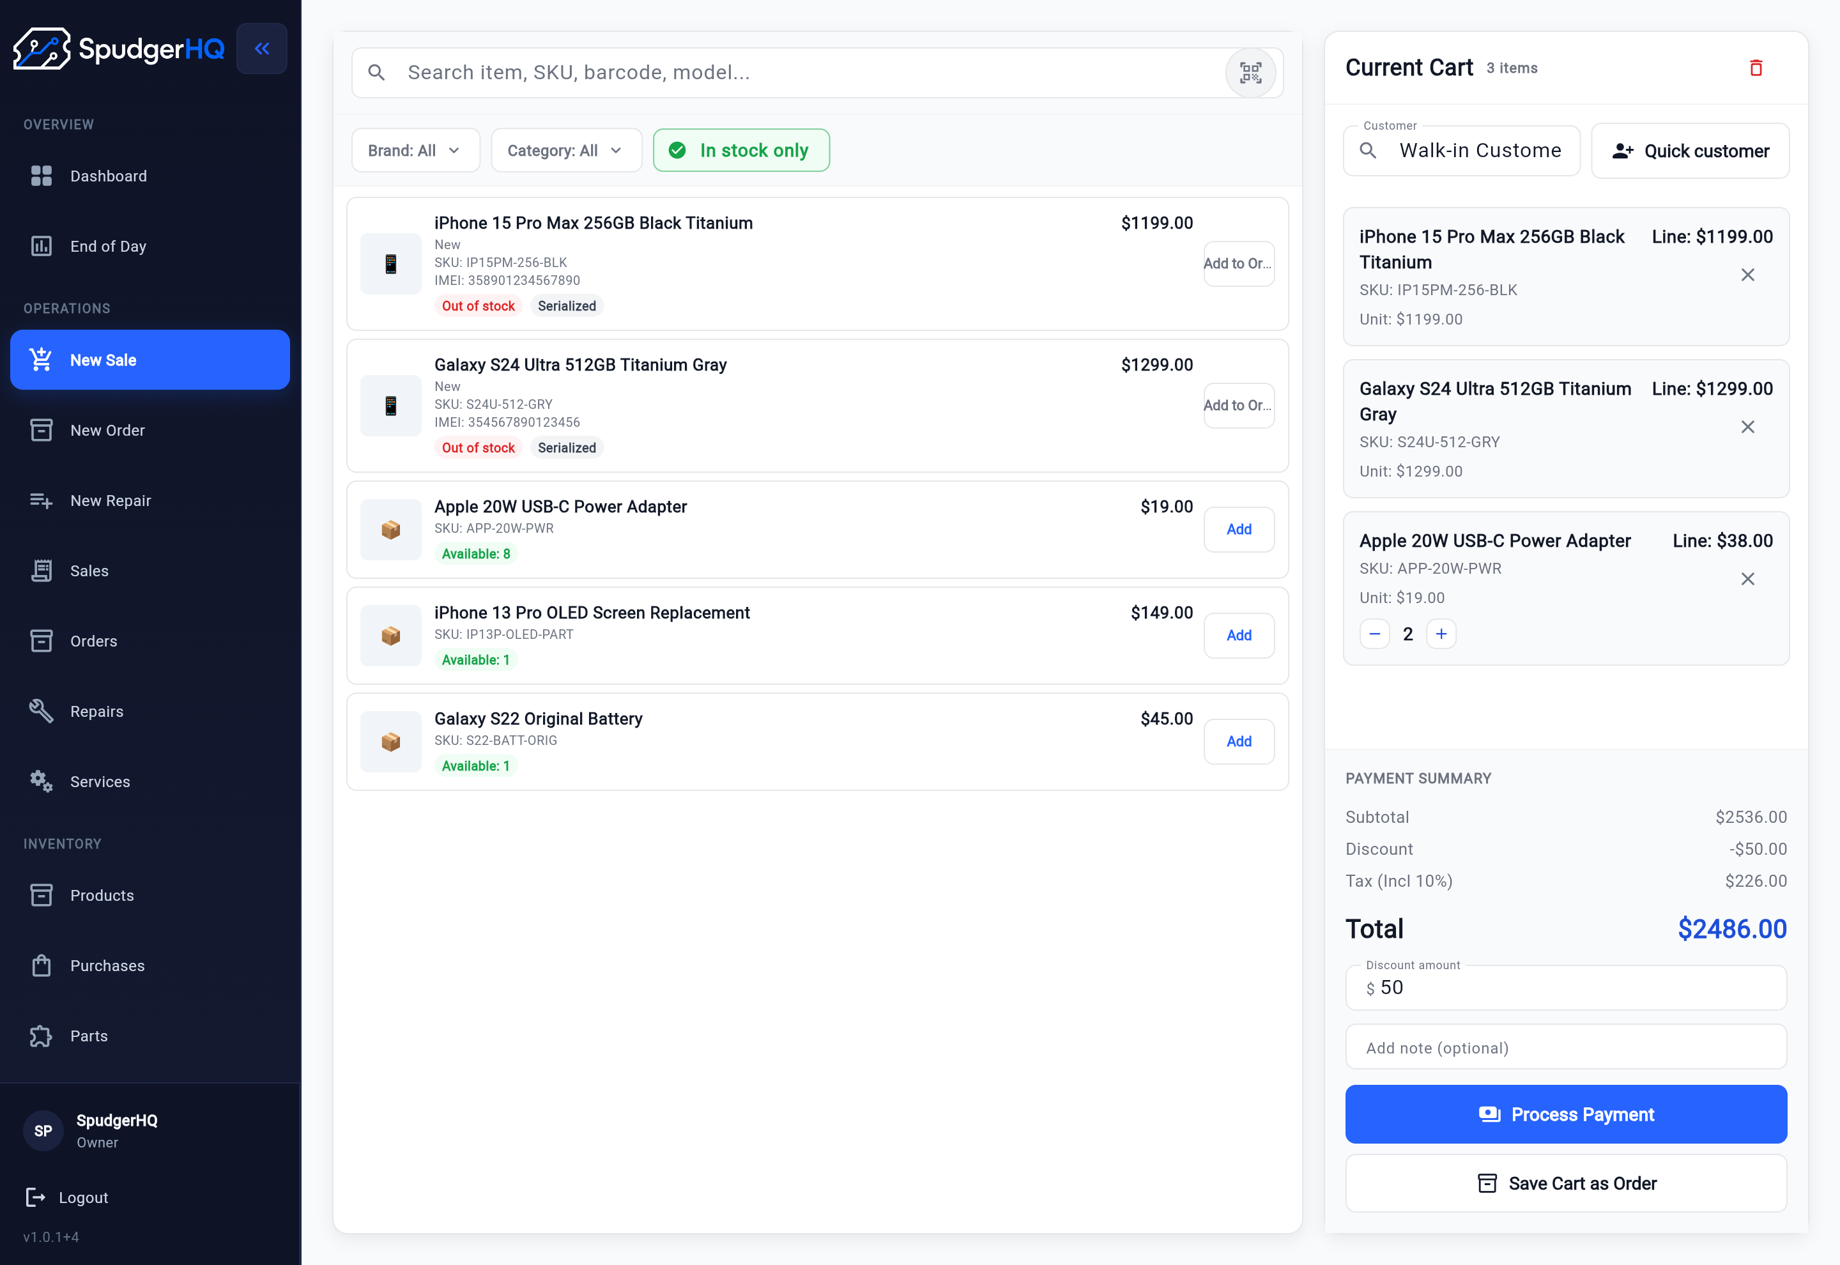Click the Add note (optional) field
This screenshot has width=1840, height=1265.
[x=1565, y=1048]
